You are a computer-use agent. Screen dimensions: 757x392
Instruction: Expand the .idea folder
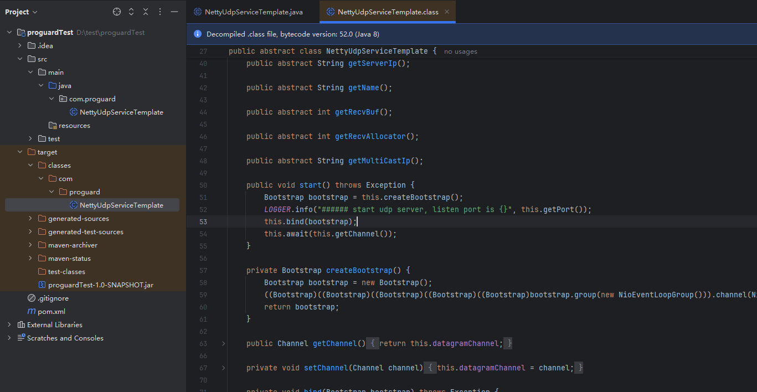[x=20, y=46]
